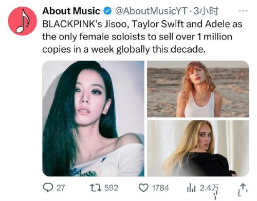This screenshot has height=201, width=257.
Task: Open the Jisoo photo on the left
Action: (x=94, y=118)
